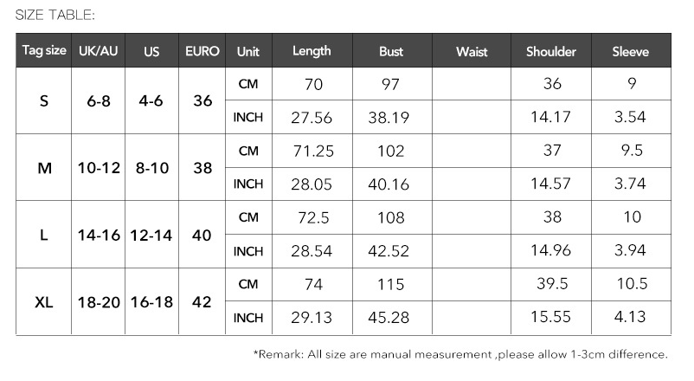Click the manual measurement remark text

[460, 354]
